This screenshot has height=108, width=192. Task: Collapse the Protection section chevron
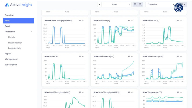[32, 32]
